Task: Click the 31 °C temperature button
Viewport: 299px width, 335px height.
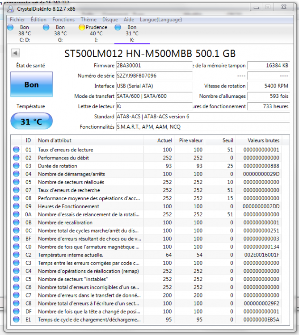Action: (31, 121)
